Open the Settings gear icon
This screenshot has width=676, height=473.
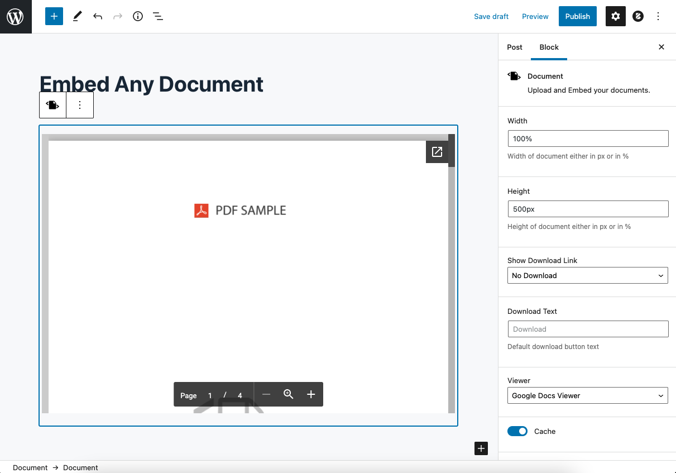(x=615, y=16)
